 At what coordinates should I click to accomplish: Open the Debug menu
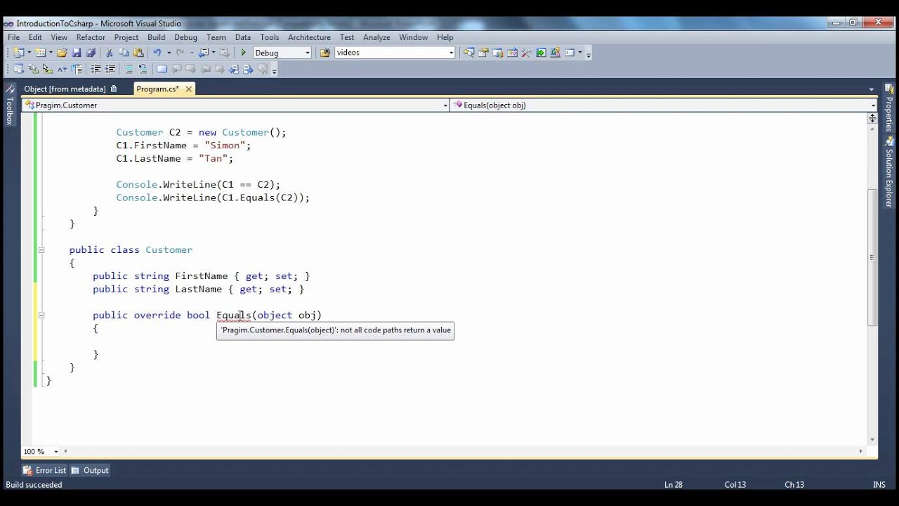click(x=185, y=37)
